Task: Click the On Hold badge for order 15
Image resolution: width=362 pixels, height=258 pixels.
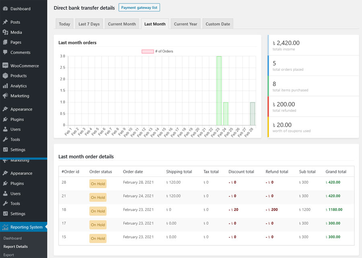Action: pyautogui.click(x=98, y=238)
